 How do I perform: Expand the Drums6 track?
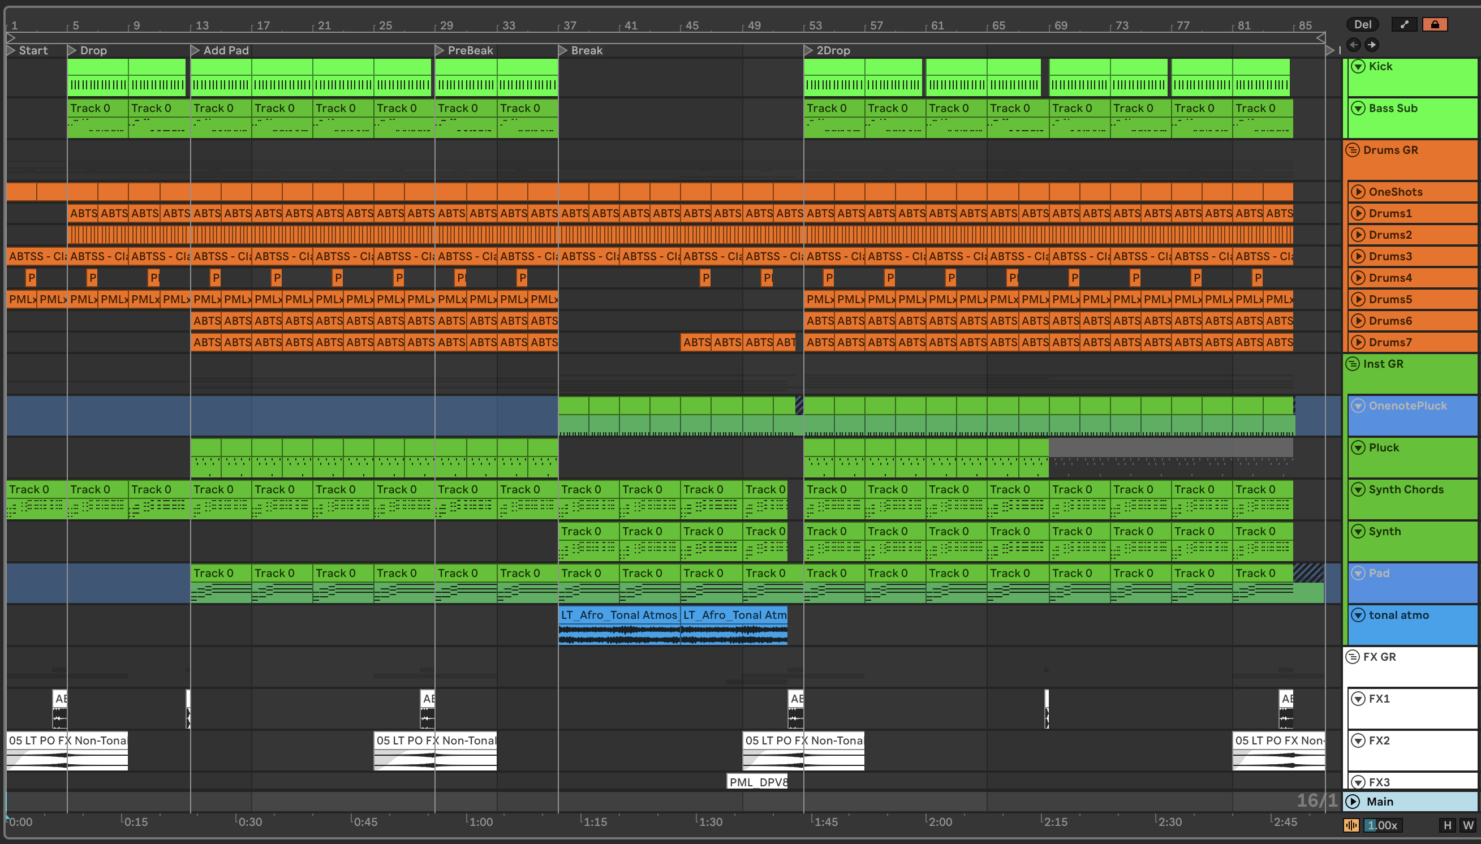pyautogui.click(x=1358, y=321)
